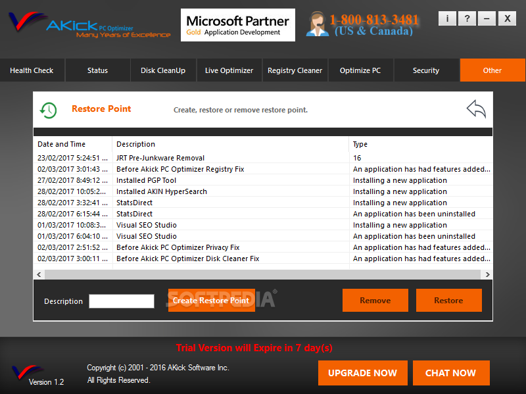Sort by the Date and Time column header
This screenshot has height=394, width=526.
pos(73,144)
